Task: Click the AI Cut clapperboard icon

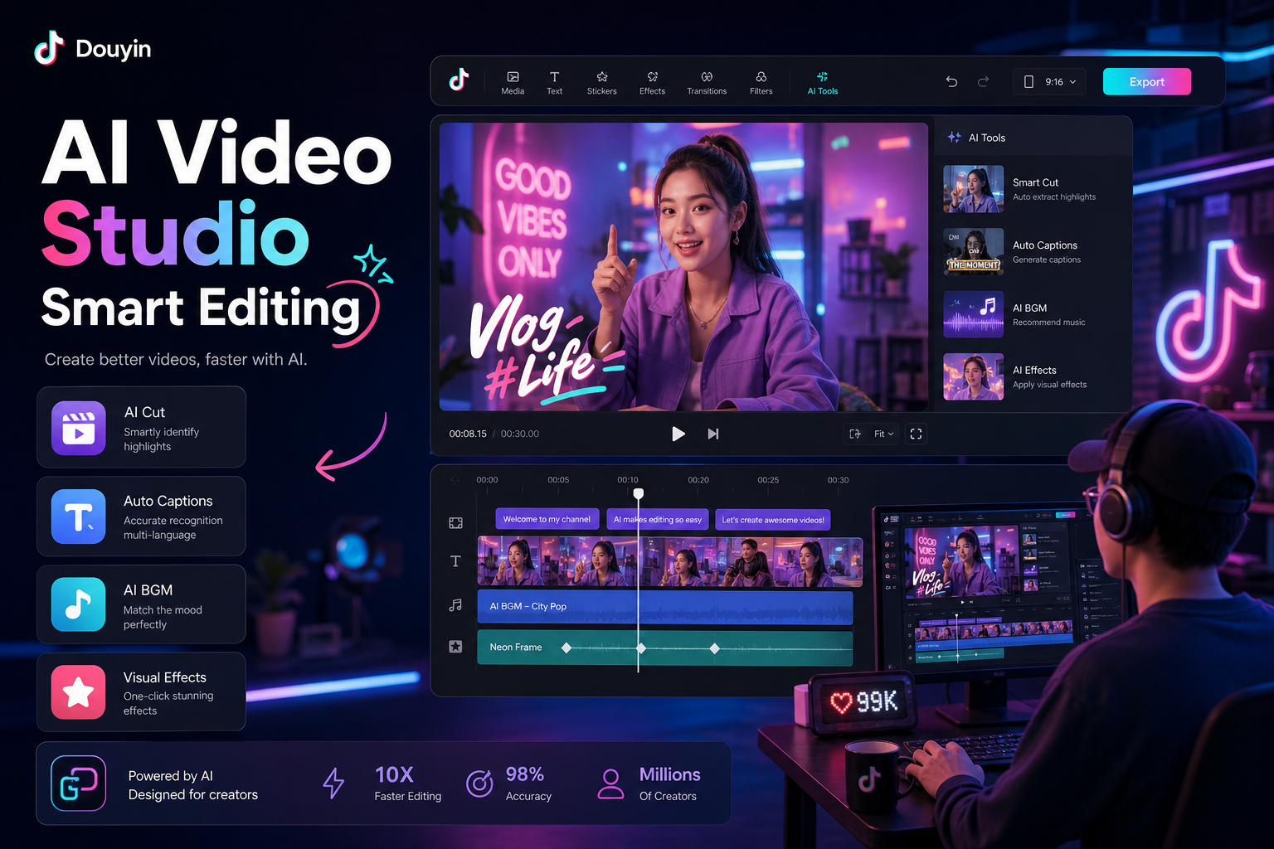Action: point(79,428)
